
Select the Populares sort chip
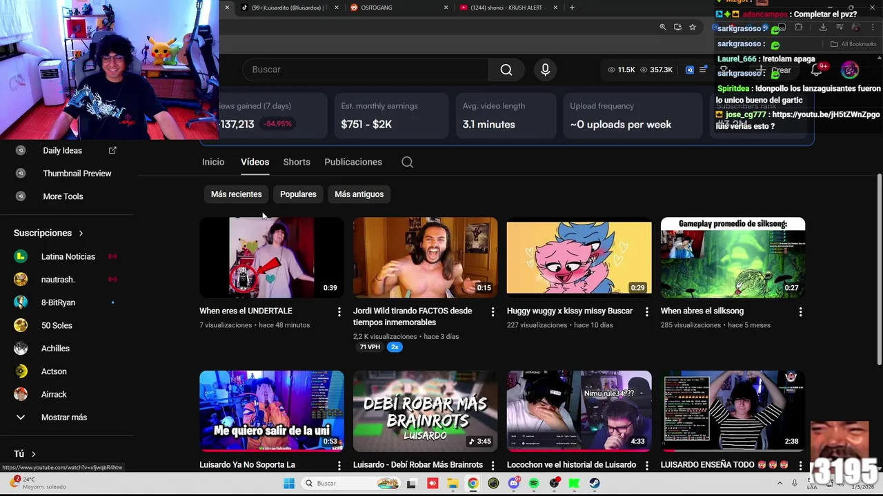[298, 194]
